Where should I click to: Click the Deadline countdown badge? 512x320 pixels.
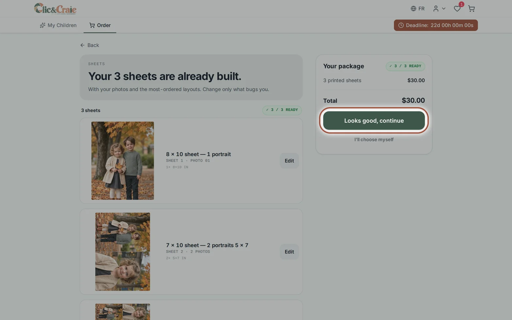click(436, 25)
